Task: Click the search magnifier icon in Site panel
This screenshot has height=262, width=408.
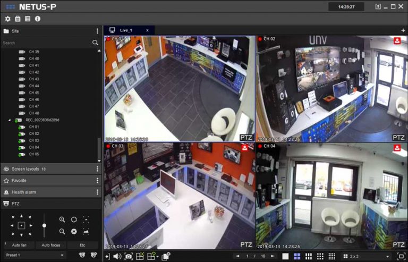Action: 95,43
